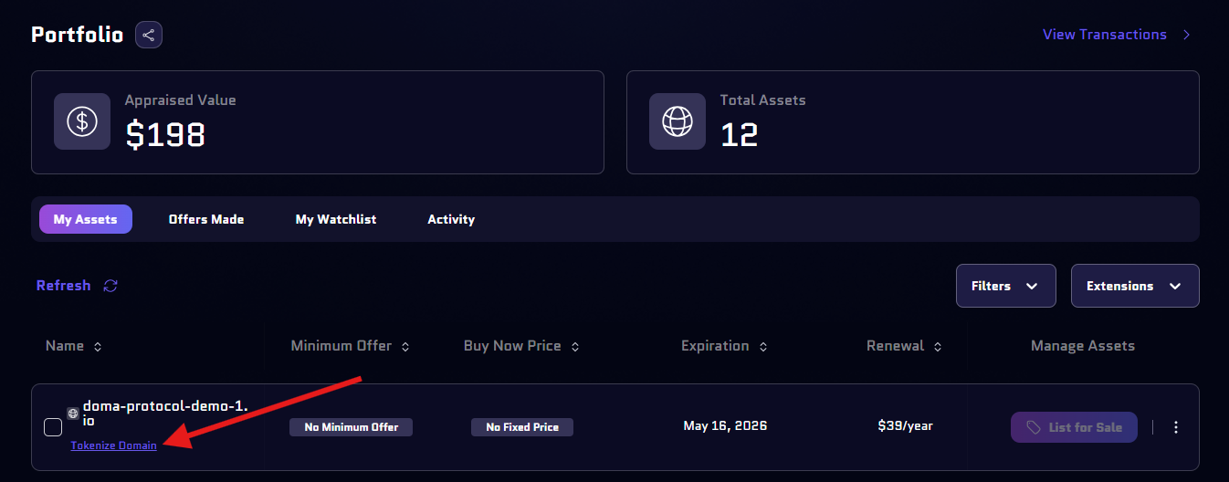Click the Tokenize Domain link
1229x482 pixels.
pos(113,445)
